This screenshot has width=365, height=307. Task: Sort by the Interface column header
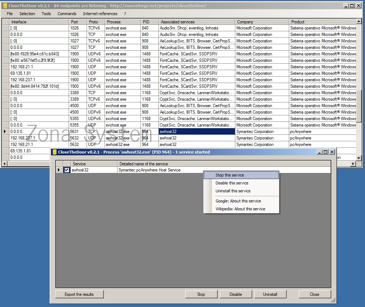[39, 22]
